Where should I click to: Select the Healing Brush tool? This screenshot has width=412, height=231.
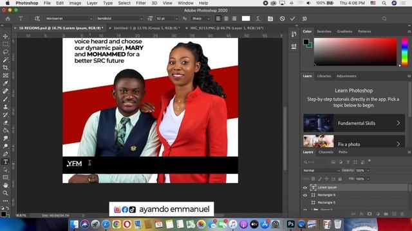[x=5, y=91]
